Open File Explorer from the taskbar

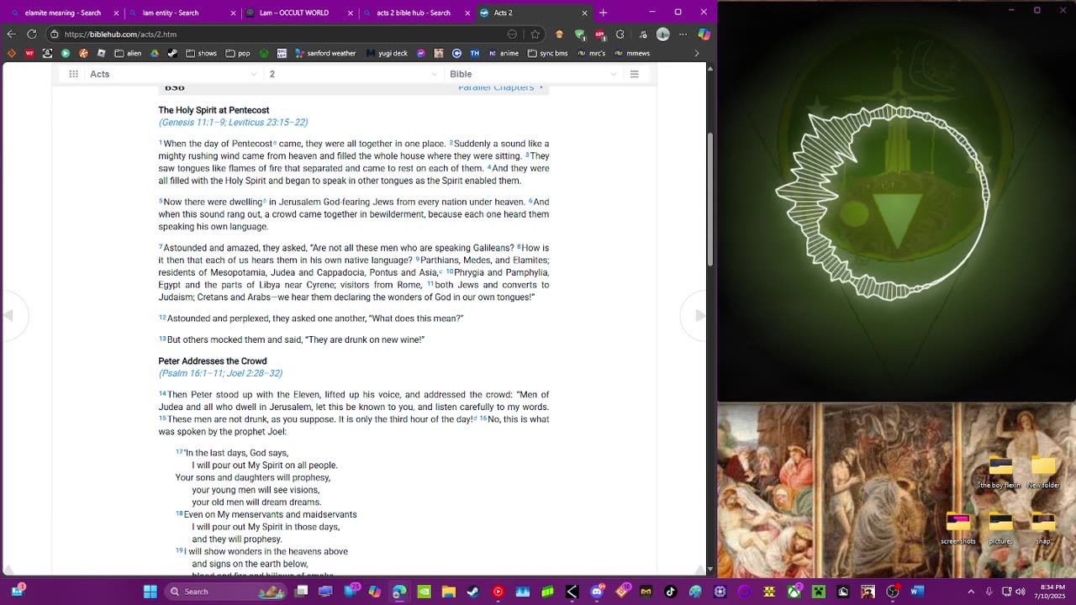(449, 592)
